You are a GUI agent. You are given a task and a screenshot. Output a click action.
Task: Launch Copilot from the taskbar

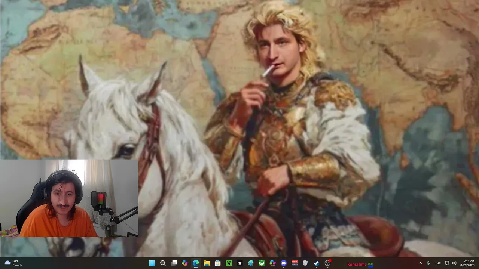(185, 263)
